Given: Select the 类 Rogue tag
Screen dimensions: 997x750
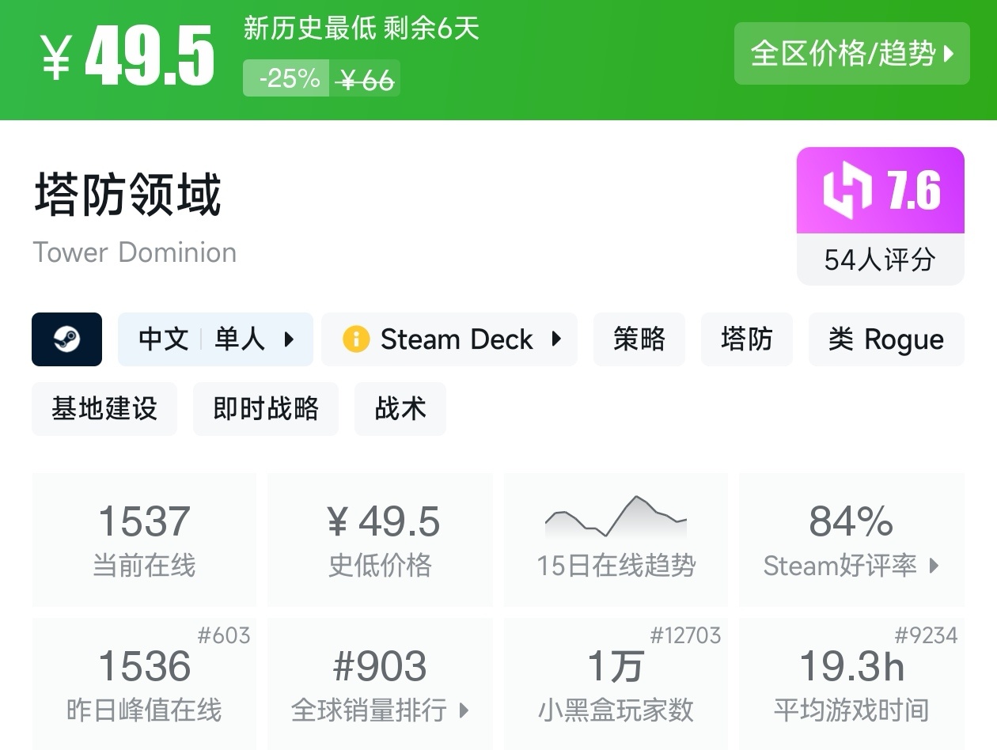Looking at the screenshot, I should (886, 339).
